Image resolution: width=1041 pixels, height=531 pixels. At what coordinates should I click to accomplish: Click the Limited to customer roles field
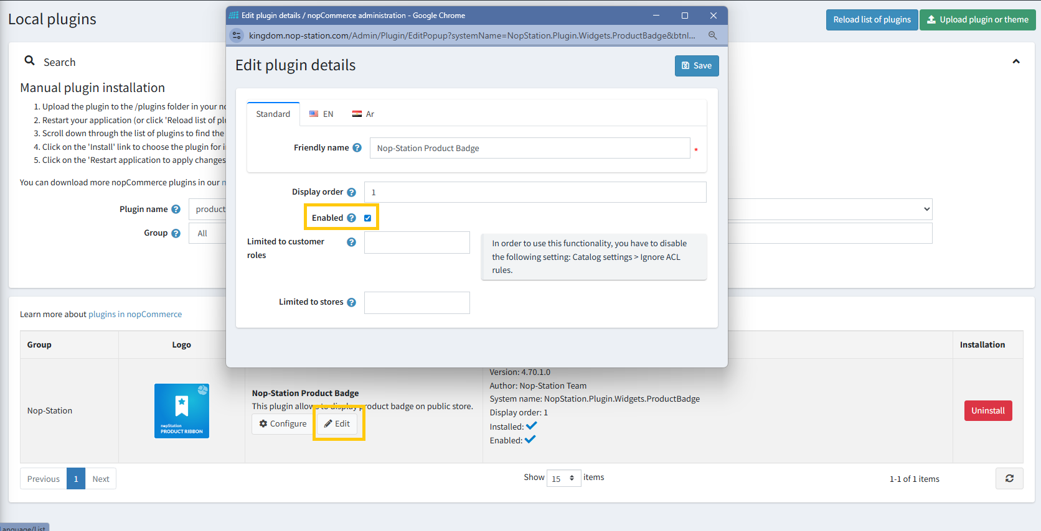pos(417,242)
